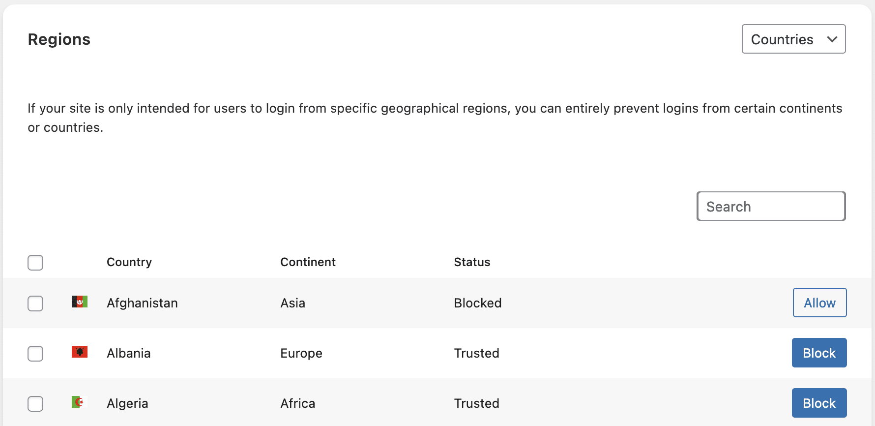Image resolution: width=875 pixels, height=426 pixels.
Task: Block logins from Albania
Action: 819,353
